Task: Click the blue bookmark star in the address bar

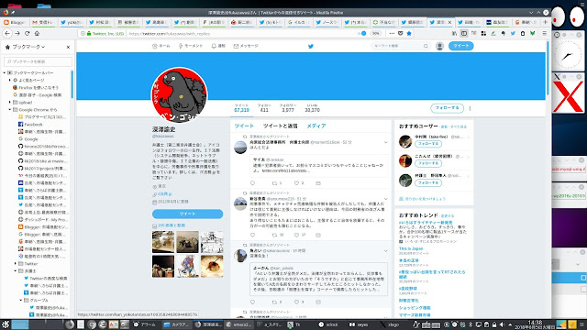Action: tap(409, 33)
